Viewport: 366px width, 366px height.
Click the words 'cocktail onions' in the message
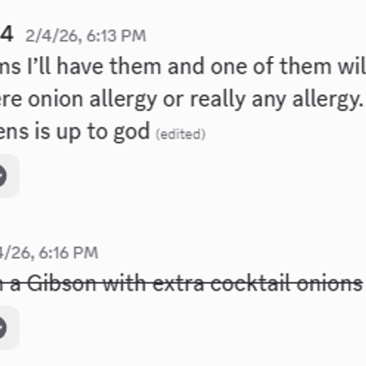click(287, 283)
